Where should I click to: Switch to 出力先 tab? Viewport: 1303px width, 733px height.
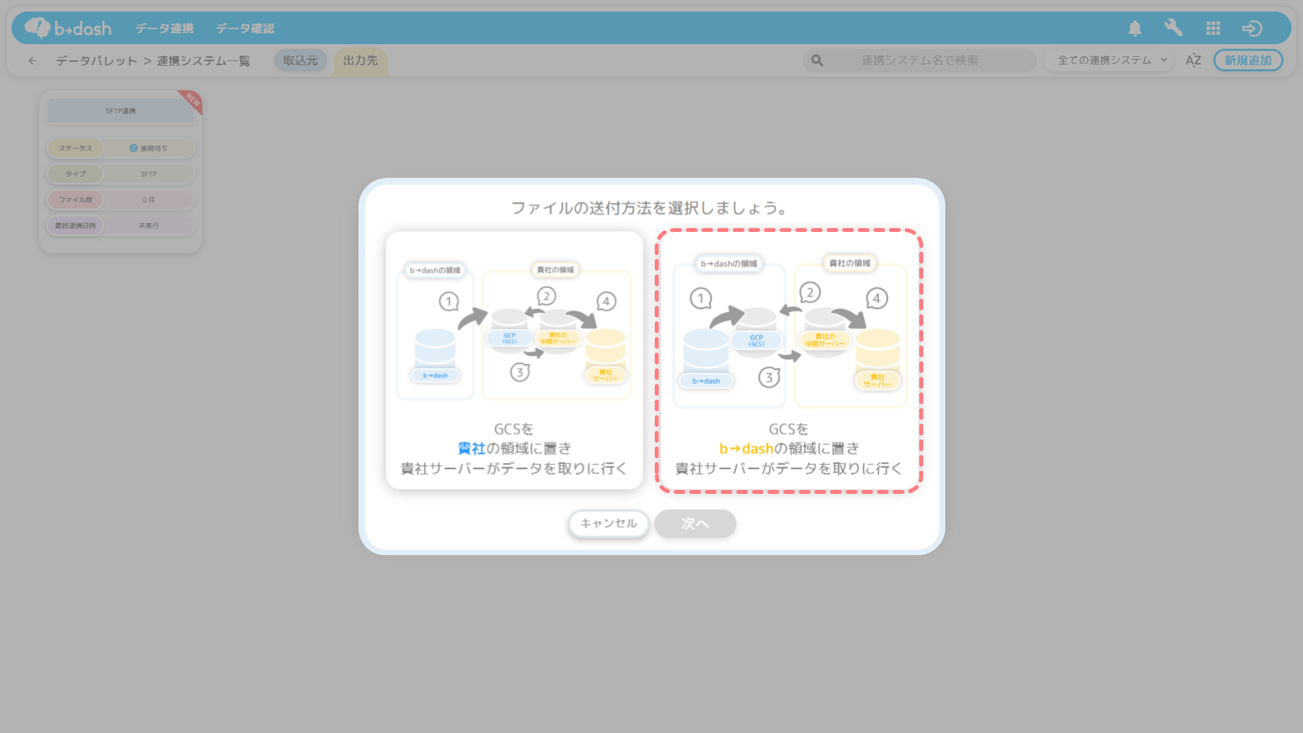pyautogui.click(x=360, y=61)
